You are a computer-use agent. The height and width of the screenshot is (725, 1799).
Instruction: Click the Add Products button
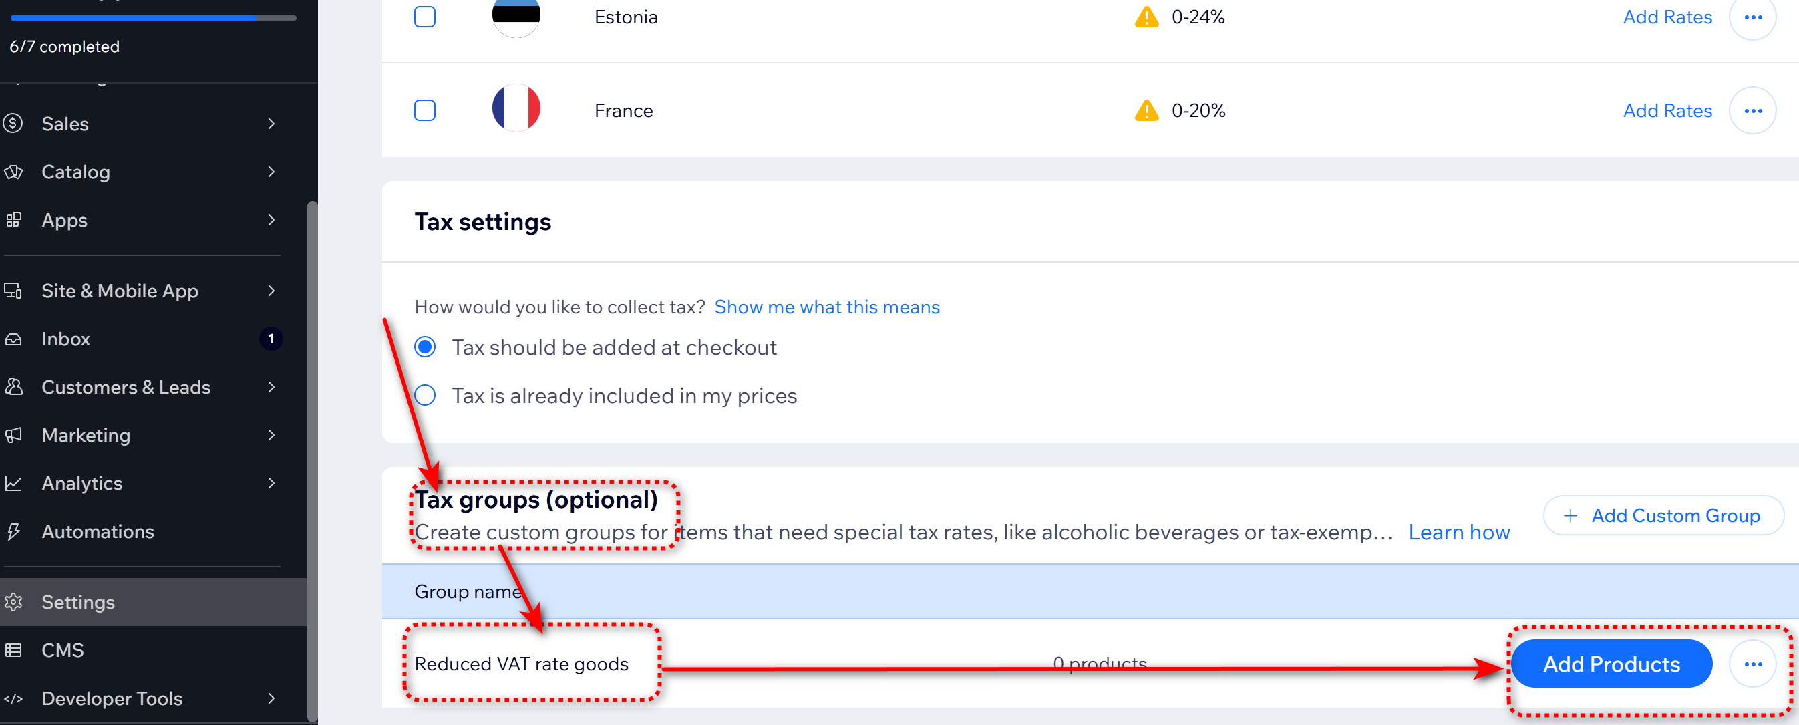pos(1611,664)
